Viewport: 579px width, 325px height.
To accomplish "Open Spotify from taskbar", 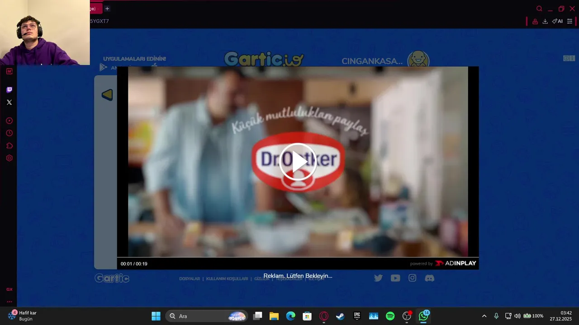I will pos(390,316).
